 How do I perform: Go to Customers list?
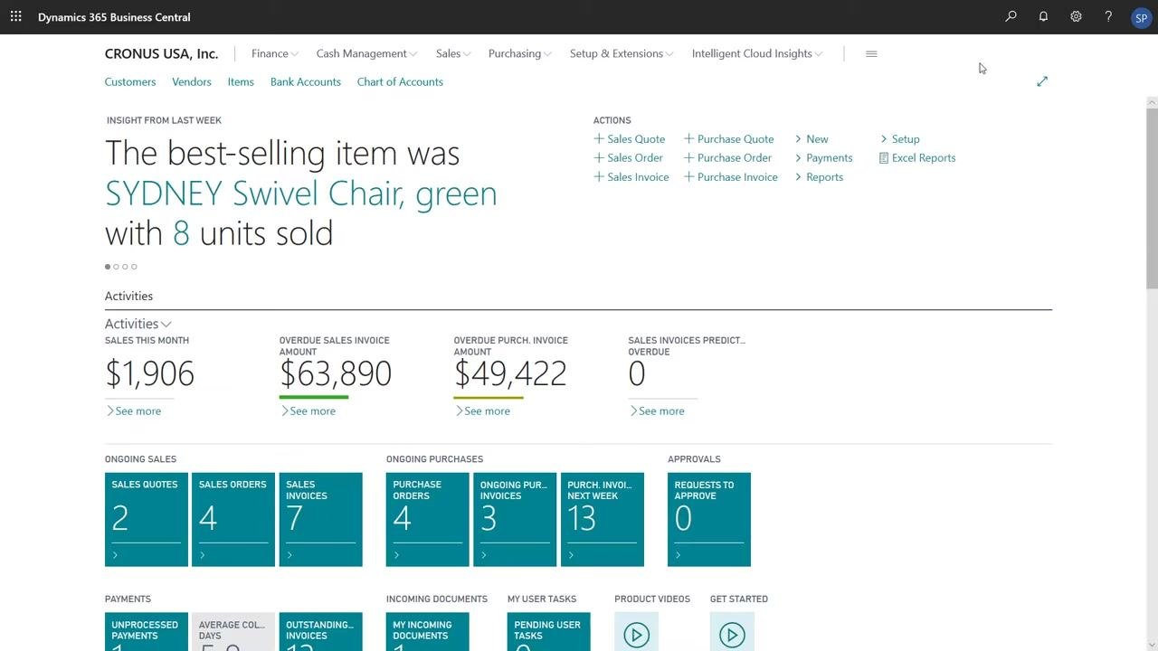pyautogui.click(x=130, y=81)
